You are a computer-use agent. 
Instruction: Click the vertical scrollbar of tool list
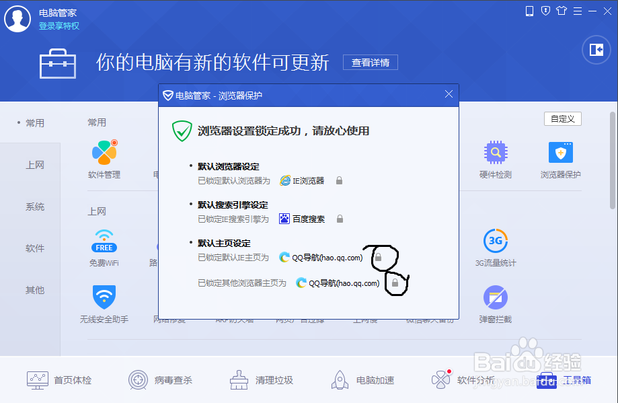613,160
